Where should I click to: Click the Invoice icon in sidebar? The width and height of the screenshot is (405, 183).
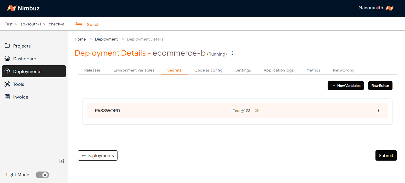click(7, 97)
